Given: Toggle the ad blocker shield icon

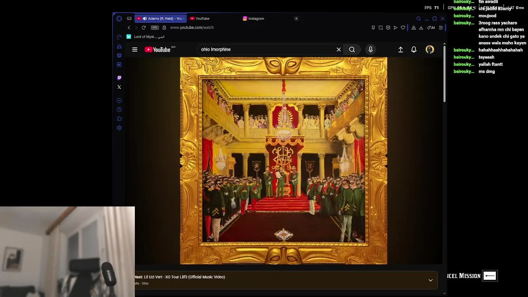Looking at the screenshot, I should [388, 28].
